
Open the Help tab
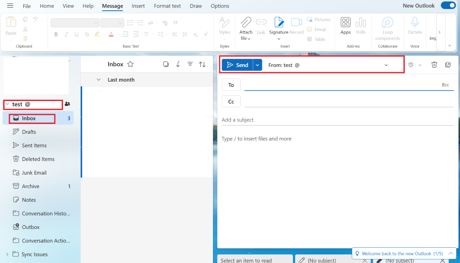(x=88, y=6)
